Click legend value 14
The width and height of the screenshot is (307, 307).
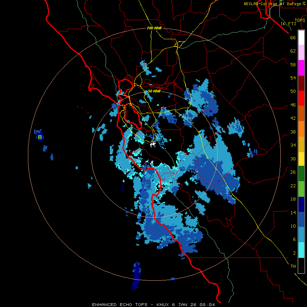point(293,213)
